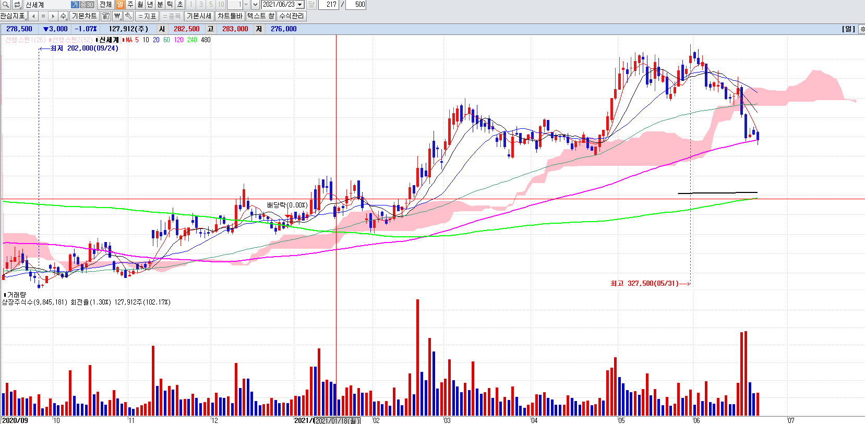Viewport: 865px width, 424px height.
Task: Click the candle count field showing 217
Action: coord(329,5)
